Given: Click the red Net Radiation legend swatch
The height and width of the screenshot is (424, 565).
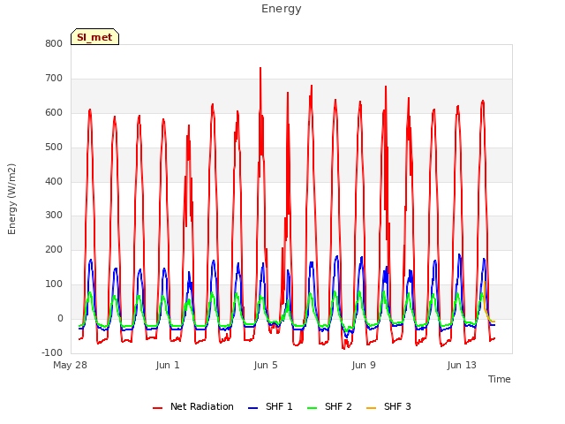Looking at the screenshot, I should [x=157, y=408].
